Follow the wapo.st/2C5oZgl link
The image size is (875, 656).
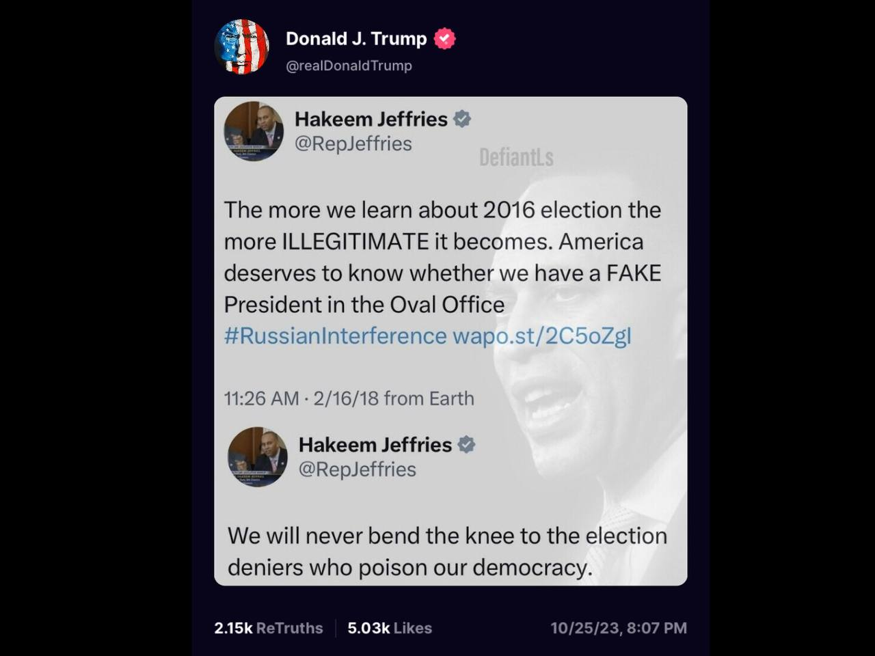pos(542,336)
